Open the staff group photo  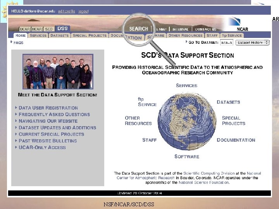pyautogui.click(x=58, y=72)
